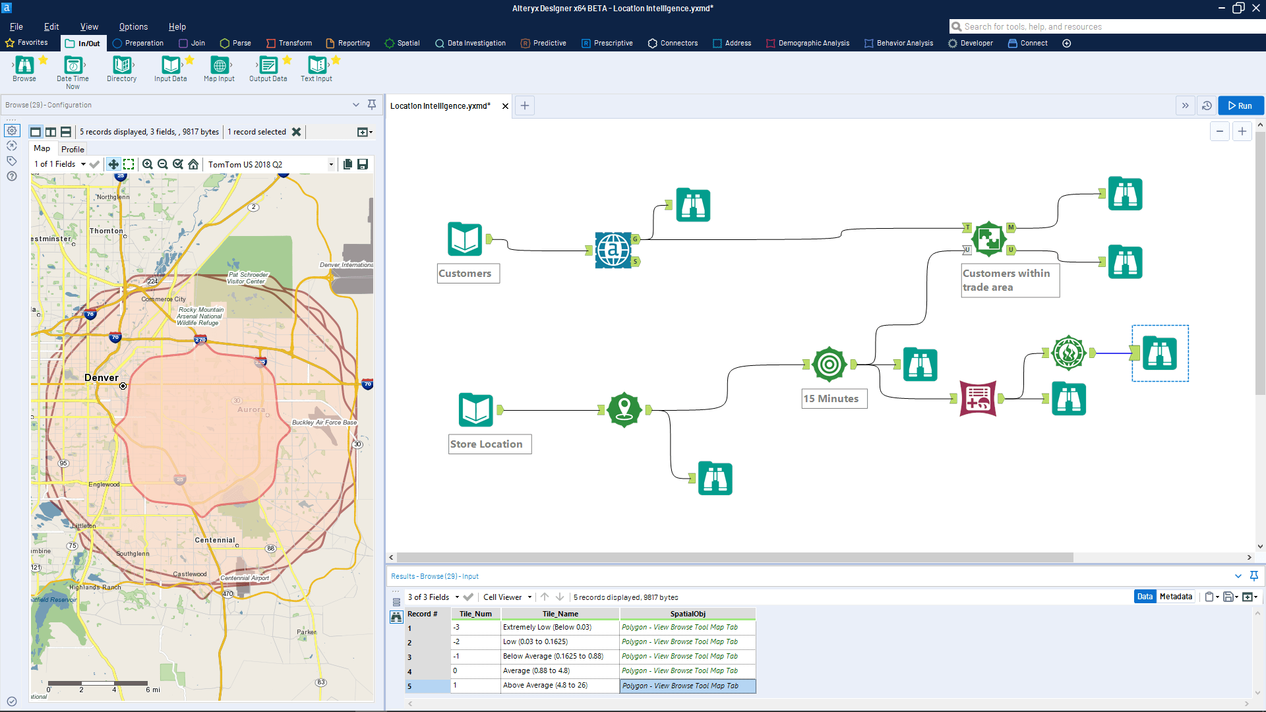Screen dimensions: 1266x712
Task: Click the map home extent icon
Action: tap(193, 164)
